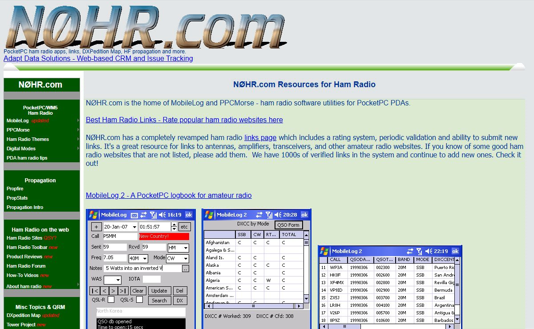The image size is (534, 329).
Task: Click the Call field containing P5MM
Action: [x=120, y=237]
